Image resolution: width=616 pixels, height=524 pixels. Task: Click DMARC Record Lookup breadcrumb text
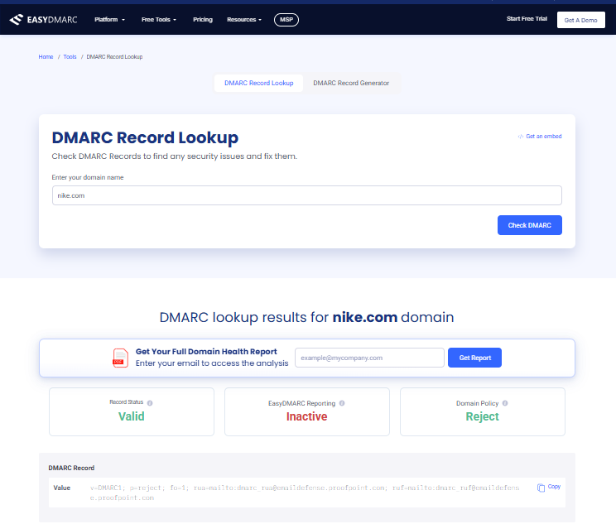tap(115, 57)
